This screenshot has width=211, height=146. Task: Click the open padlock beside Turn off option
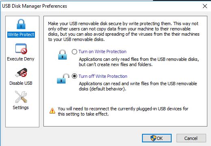click(63, 79)
